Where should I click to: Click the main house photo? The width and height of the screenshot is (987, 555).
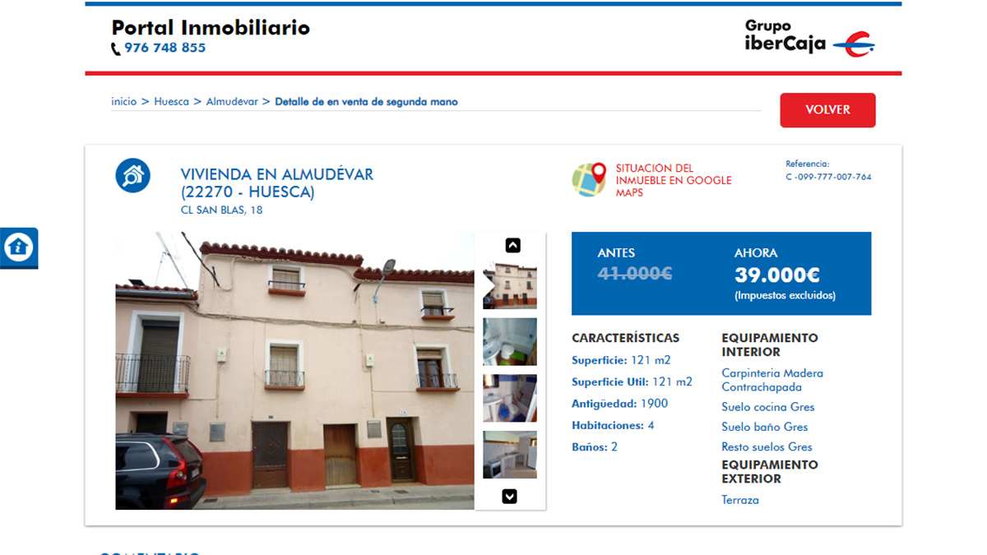click(x=294, y=370)
